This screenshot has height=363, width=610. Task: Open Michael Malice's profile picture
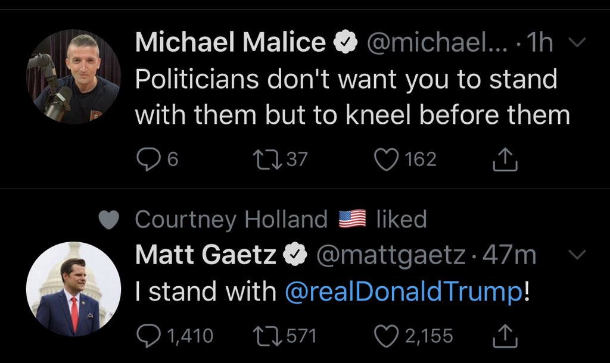pyautogui.click(x=74, y=77)
